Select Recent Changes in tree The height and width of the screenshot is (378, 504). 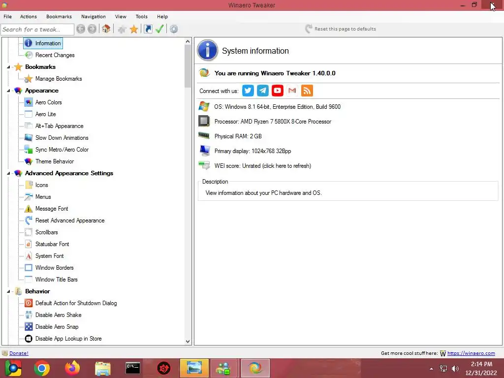[55, 55]
